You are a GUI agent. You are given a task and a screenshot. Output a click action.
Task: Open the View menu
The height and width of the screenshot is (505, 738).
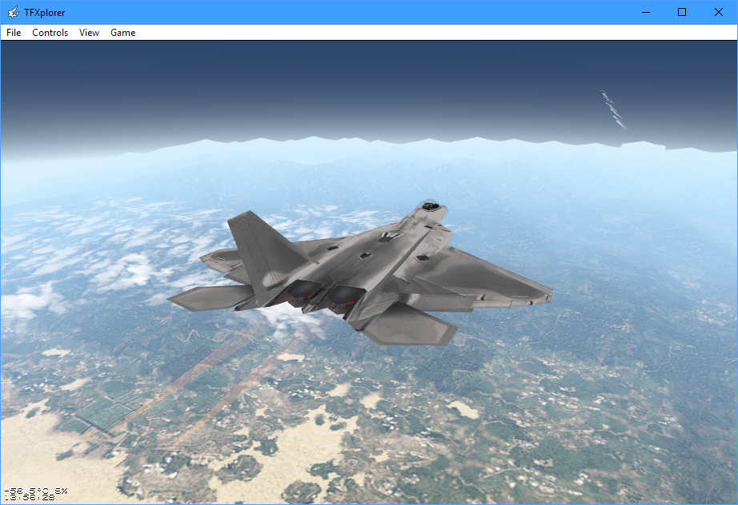coord(89,33)
